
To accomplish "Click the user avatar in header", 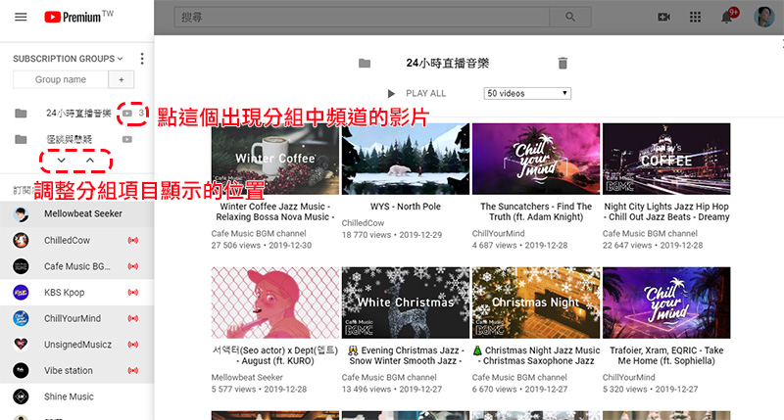I will click(763, 17).
